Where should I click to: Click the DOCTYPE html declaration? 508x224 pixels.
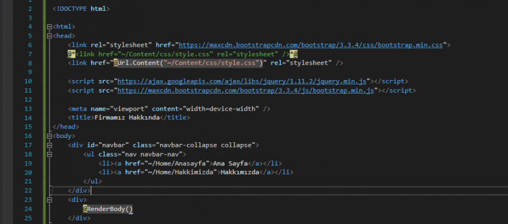click(x=81, y=9)
